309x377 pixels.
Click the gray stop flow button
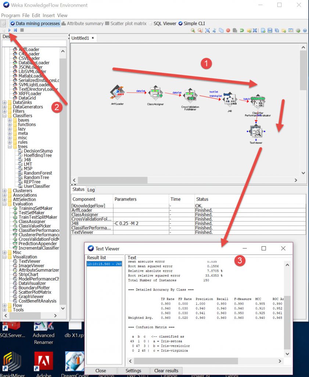pos(22,30)
